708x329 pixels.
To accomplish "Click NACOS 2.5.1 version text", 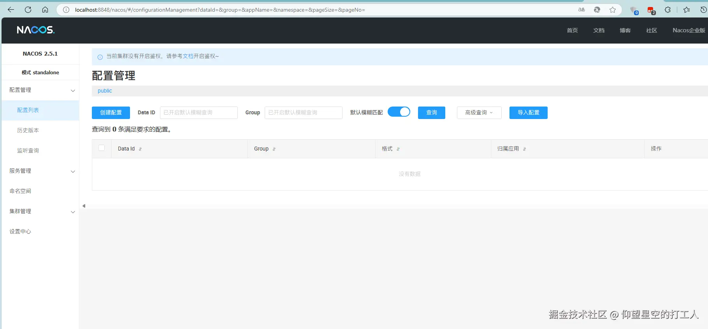I will tap(40, 54).
